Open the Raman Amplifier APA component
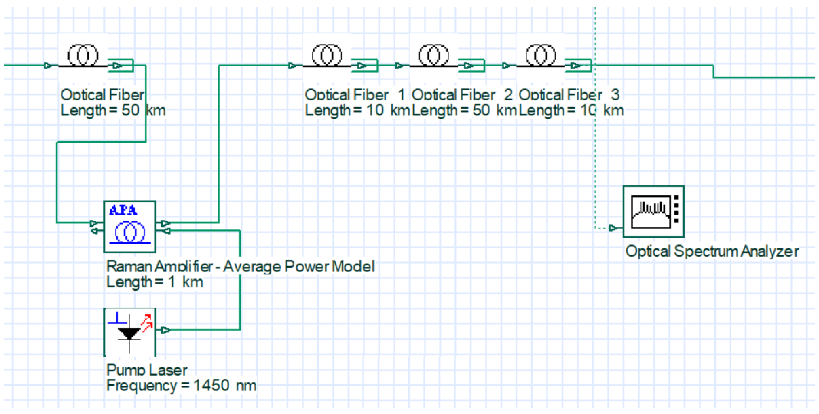819x414 pixels. click(129, 226)
